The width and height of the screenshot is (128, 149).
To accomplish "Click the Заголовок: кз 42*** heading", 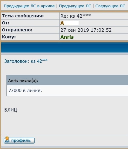I will [26, 61].
